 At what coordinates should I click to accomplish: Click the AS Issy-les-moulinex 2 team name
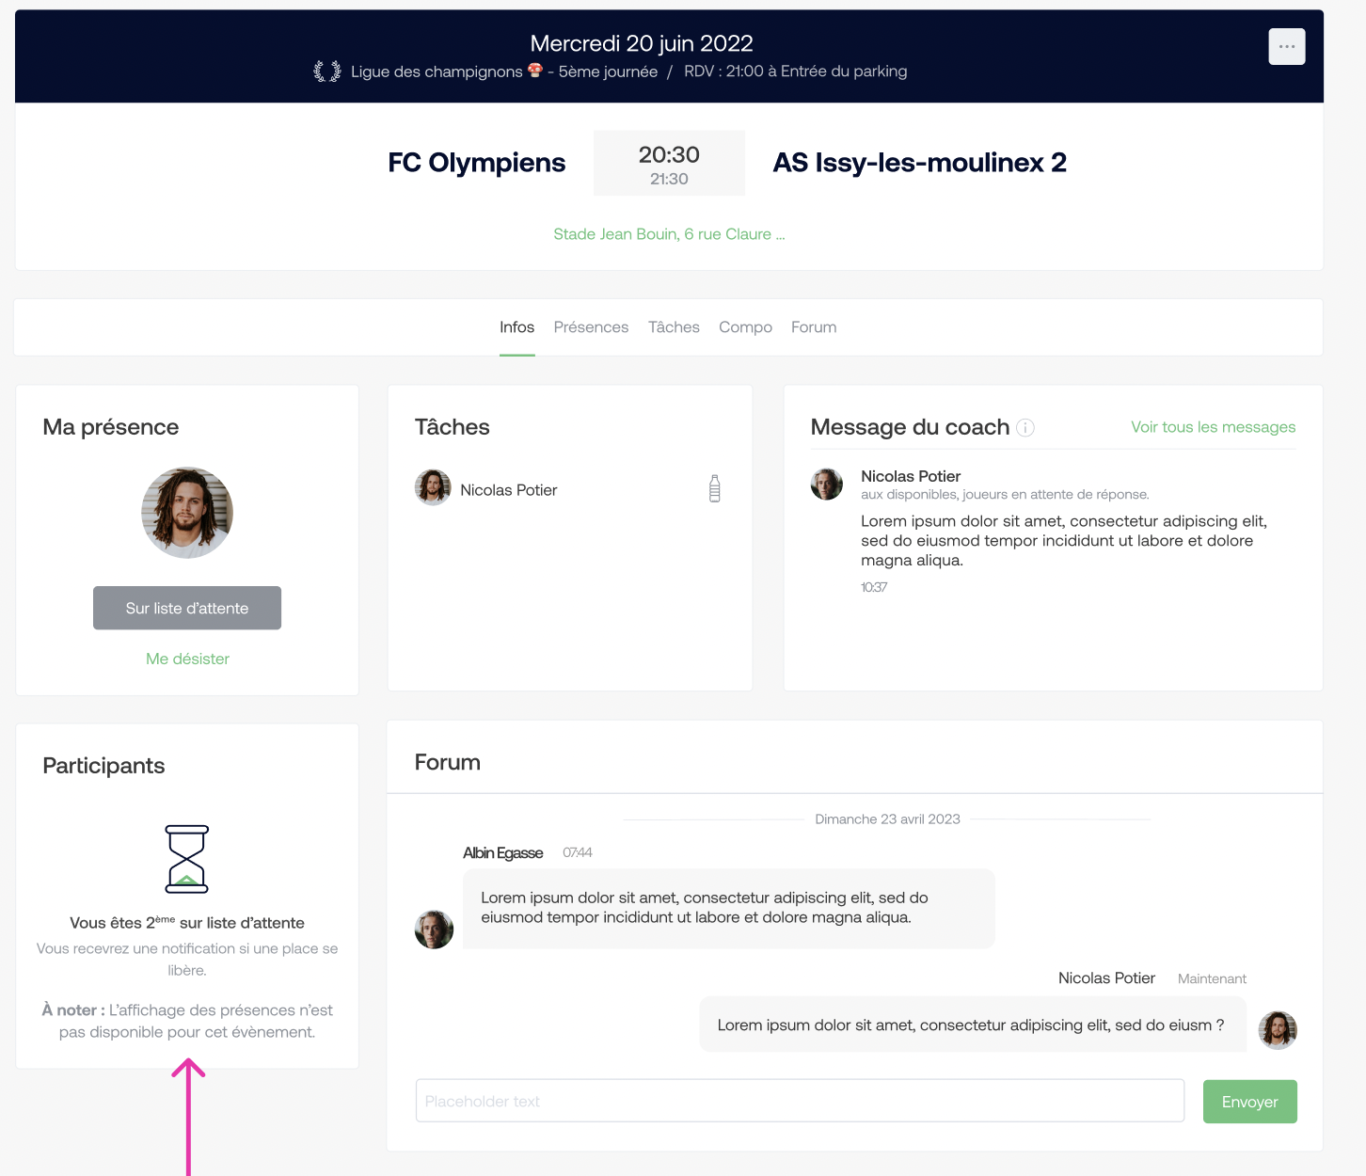click(x=919, y=163)
